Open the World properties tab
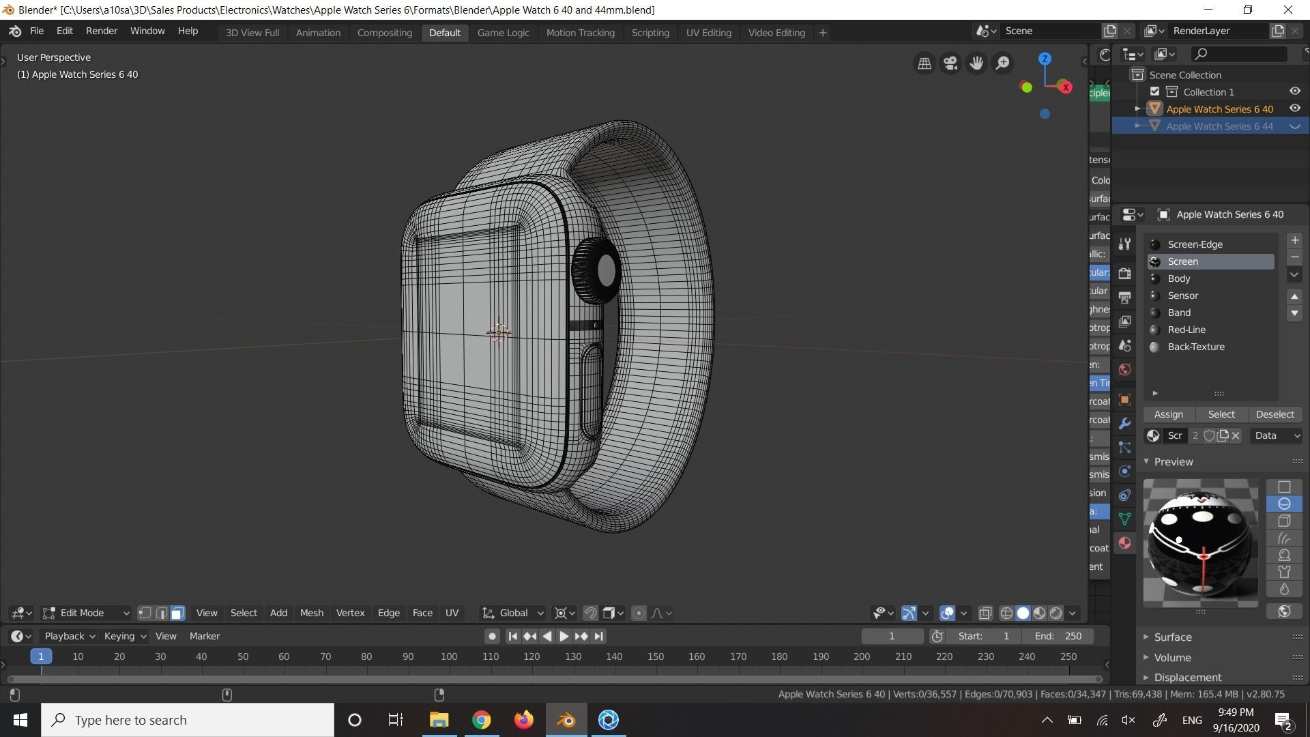1310x737 pixels. 1124,369
